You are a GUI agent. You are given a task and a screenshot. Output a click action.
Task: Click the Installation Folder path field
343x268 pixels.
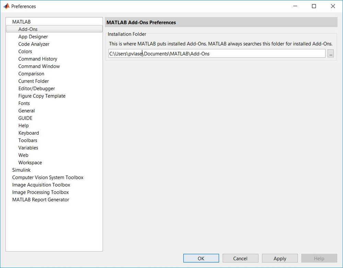pos(216,54)
